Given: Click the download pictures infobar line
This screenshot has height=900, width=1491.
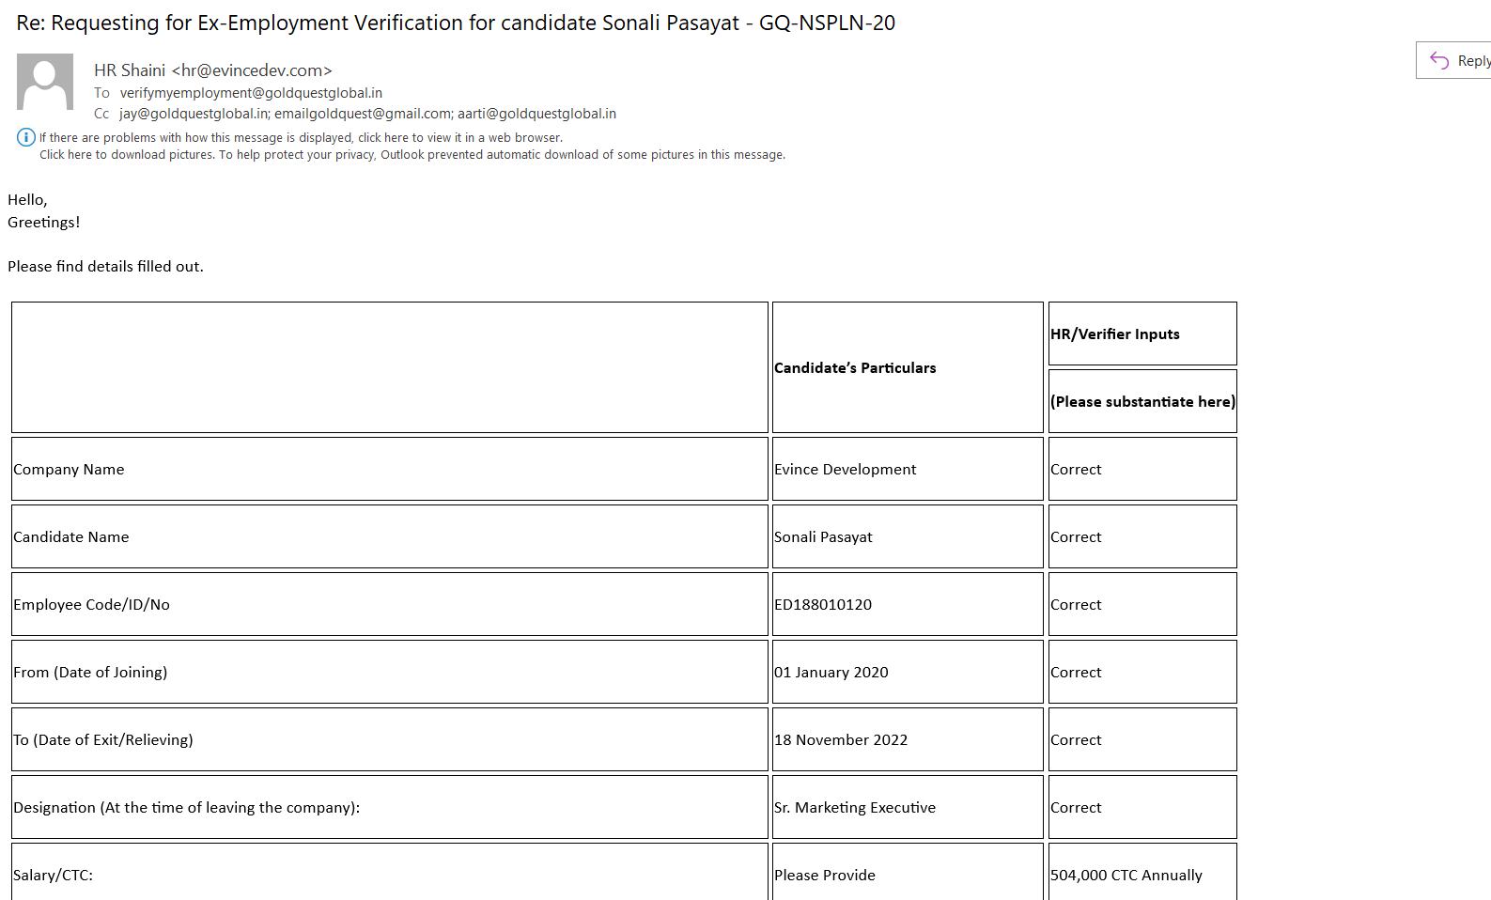Looking at the screenshot, I should click(412, 155).
